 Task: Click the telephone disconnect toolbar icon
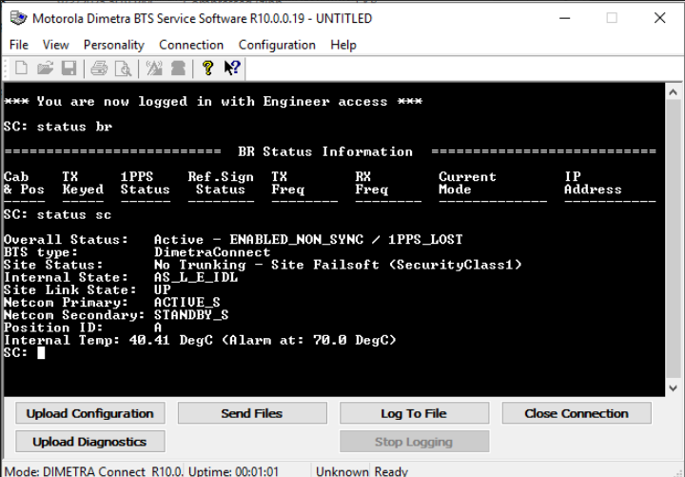(178, 69)
